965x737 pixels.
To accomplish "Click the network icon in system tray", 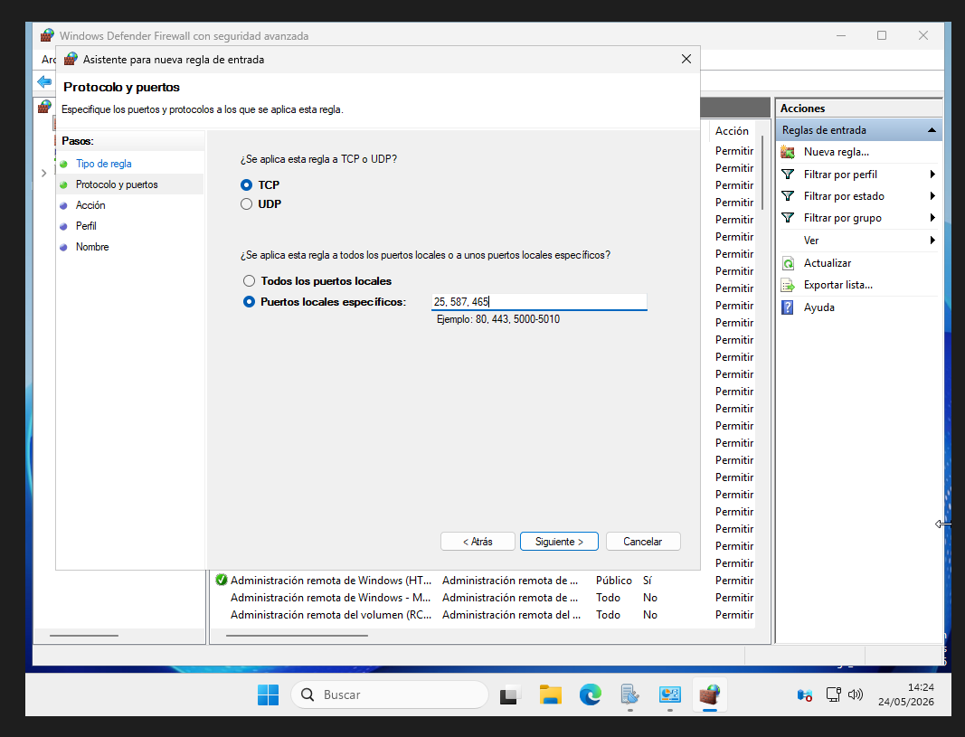I will pyautogui.click(x=833, y=695).
